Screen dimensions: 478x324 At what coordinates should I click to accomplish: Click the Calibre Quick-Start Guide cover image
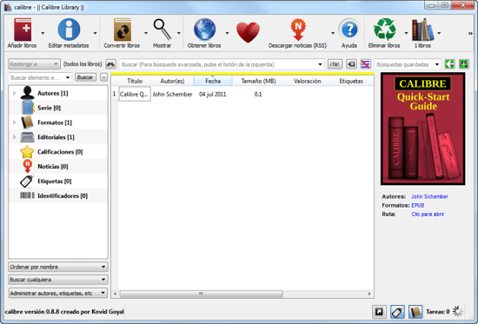point(423,129)
